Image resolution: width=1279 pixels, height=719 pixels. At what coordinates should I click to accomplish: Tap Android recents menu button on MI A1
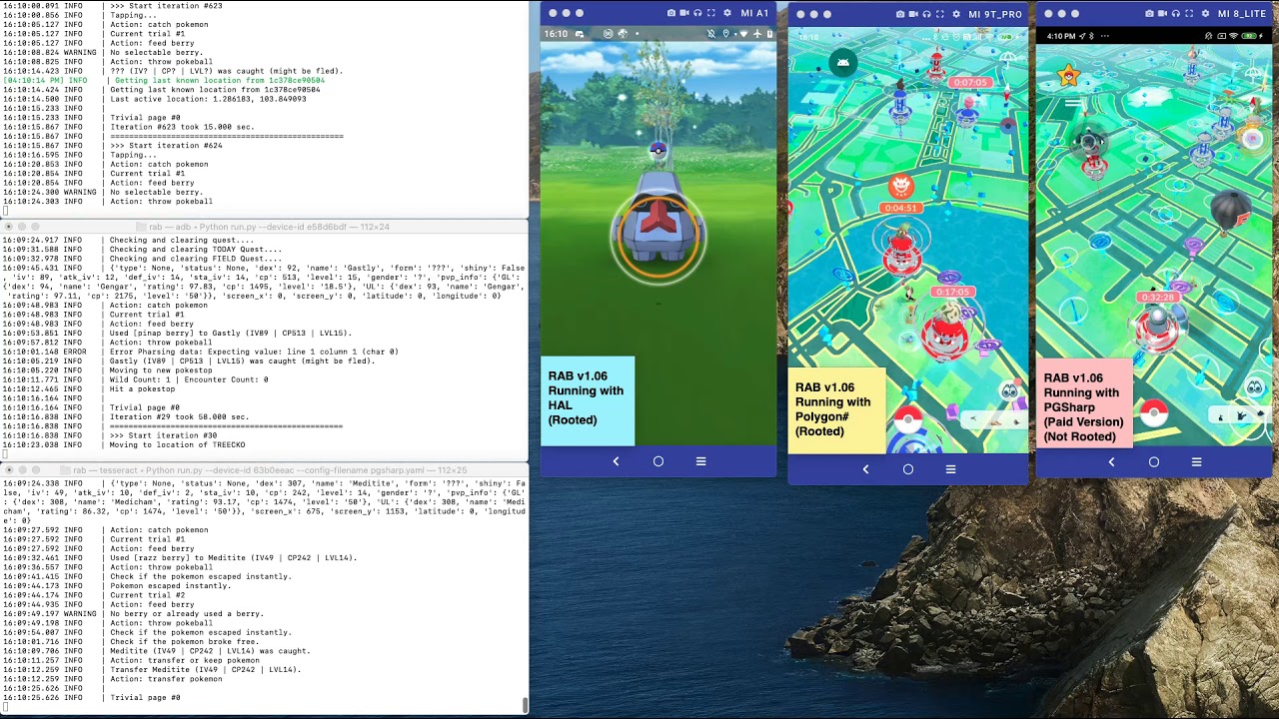pos(701,461)
